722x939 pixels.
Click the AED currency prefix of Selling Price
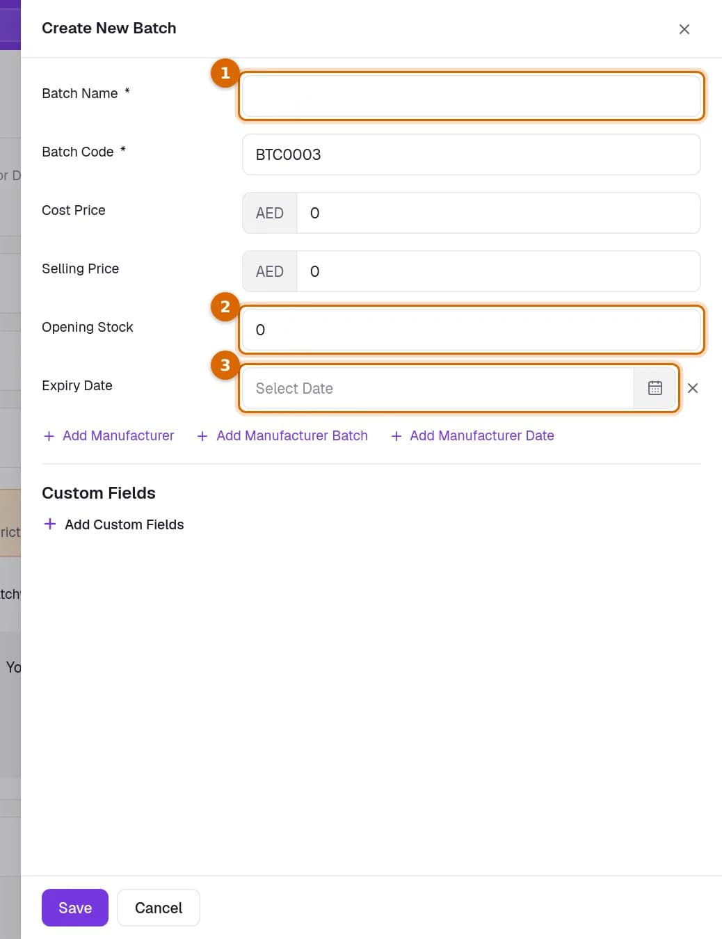coord(270,271)
